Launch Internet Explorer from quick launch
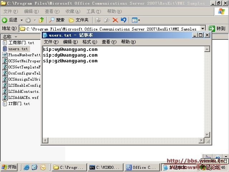The image size is (229, 172). [x=26, y=167]
